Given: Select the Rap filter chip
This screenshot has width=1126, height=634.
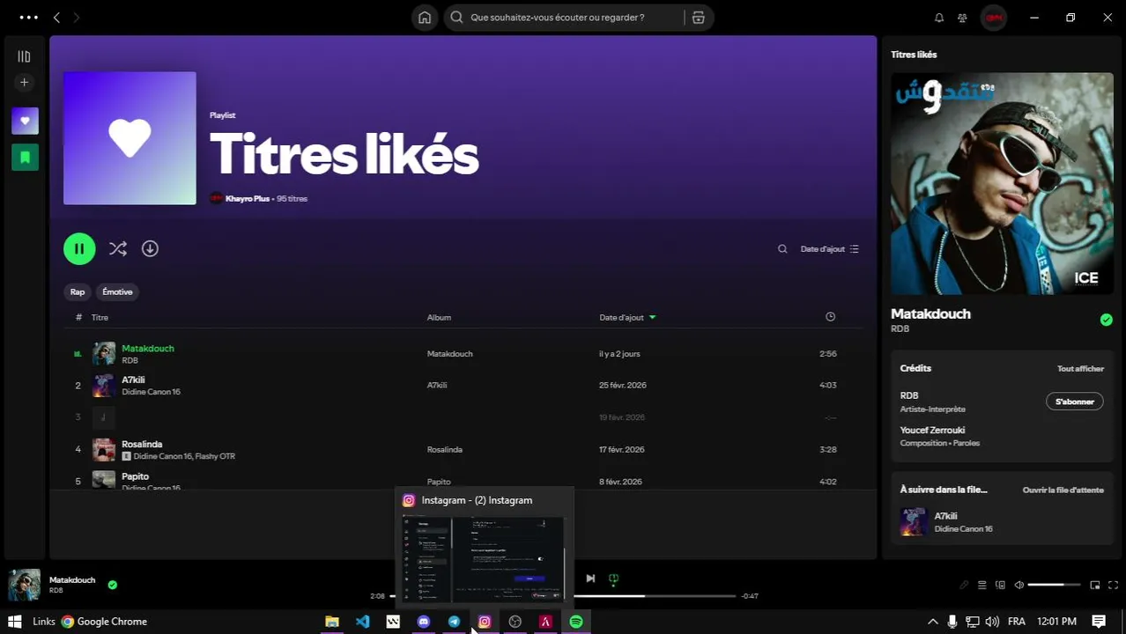Looking at the screenshot, I should coord(78,291).
